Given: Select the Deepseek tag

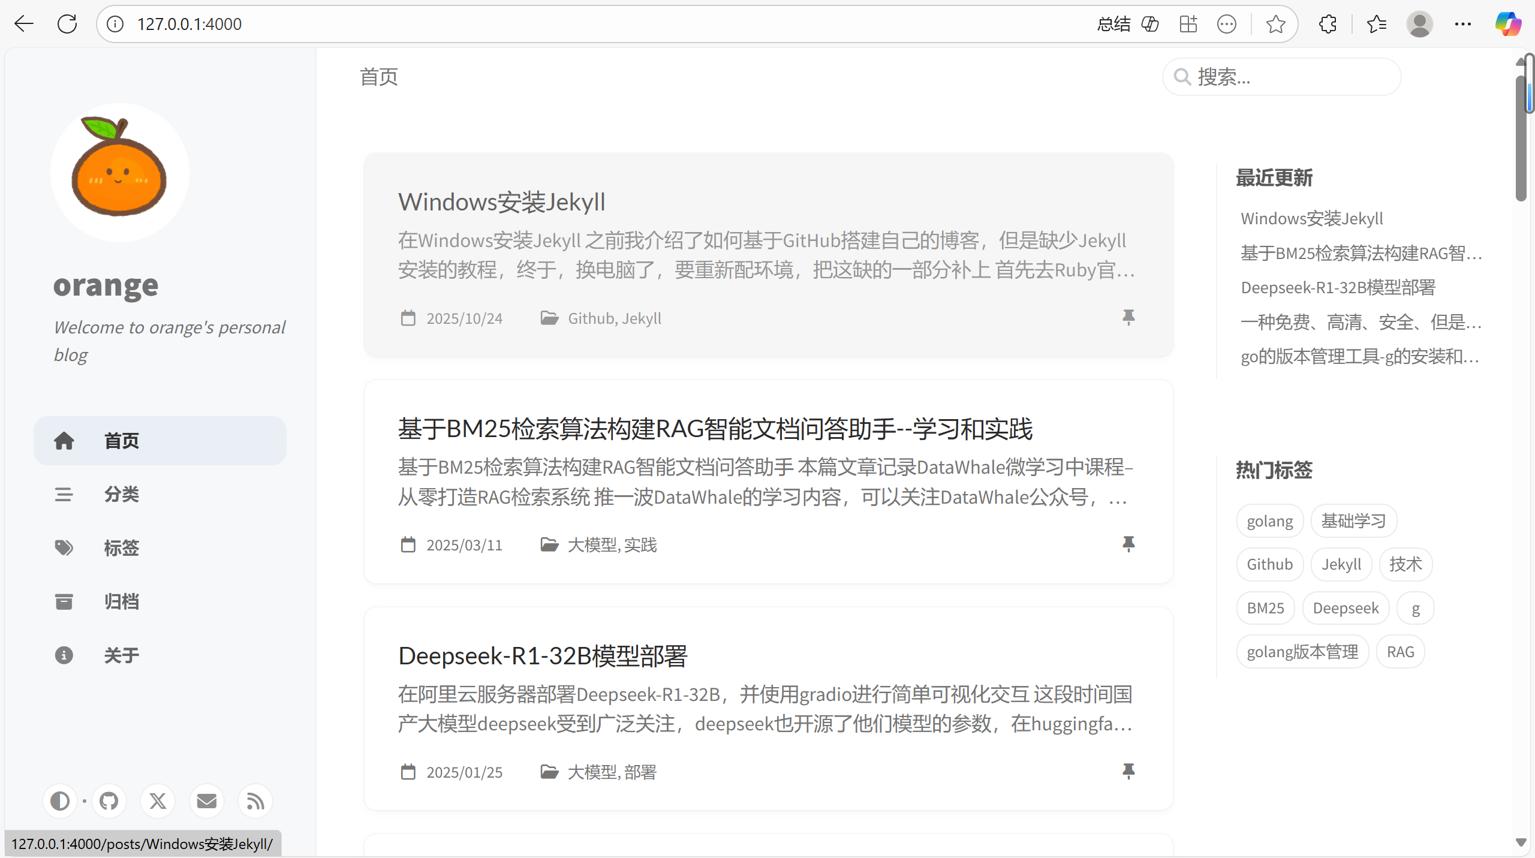Looking at the screenshot, I should (x=1346, y=608).
